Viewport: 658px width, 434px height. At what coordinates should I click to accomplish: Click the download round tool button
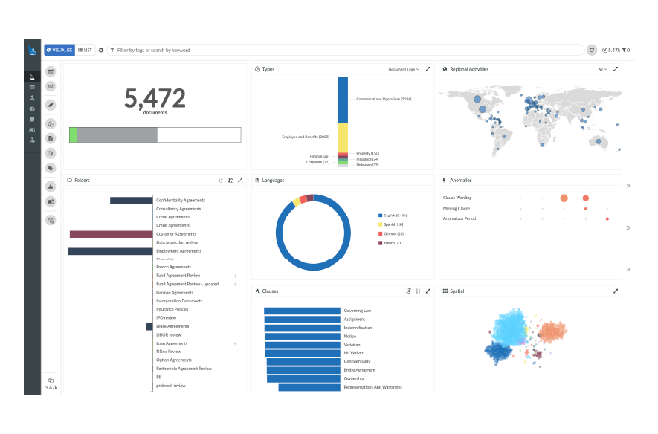pyautogui.click(x=51, y=187)
